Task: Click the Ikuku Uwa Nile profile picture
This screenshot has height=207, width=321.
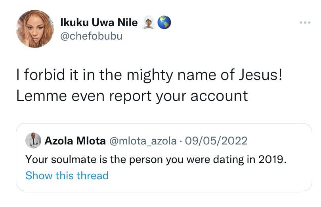Action: click(x=34, y=29)
